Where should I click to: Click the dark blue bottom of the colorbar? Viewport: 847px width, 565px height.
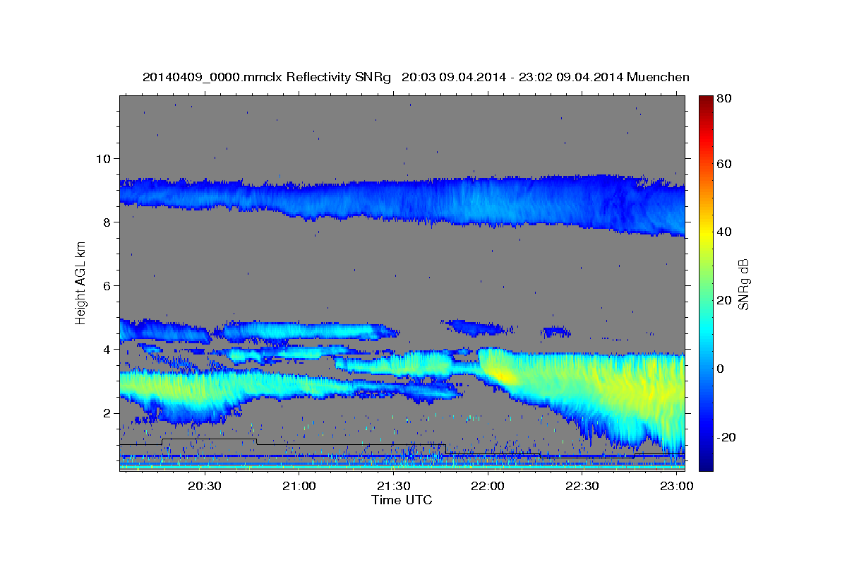coord(706,464)
